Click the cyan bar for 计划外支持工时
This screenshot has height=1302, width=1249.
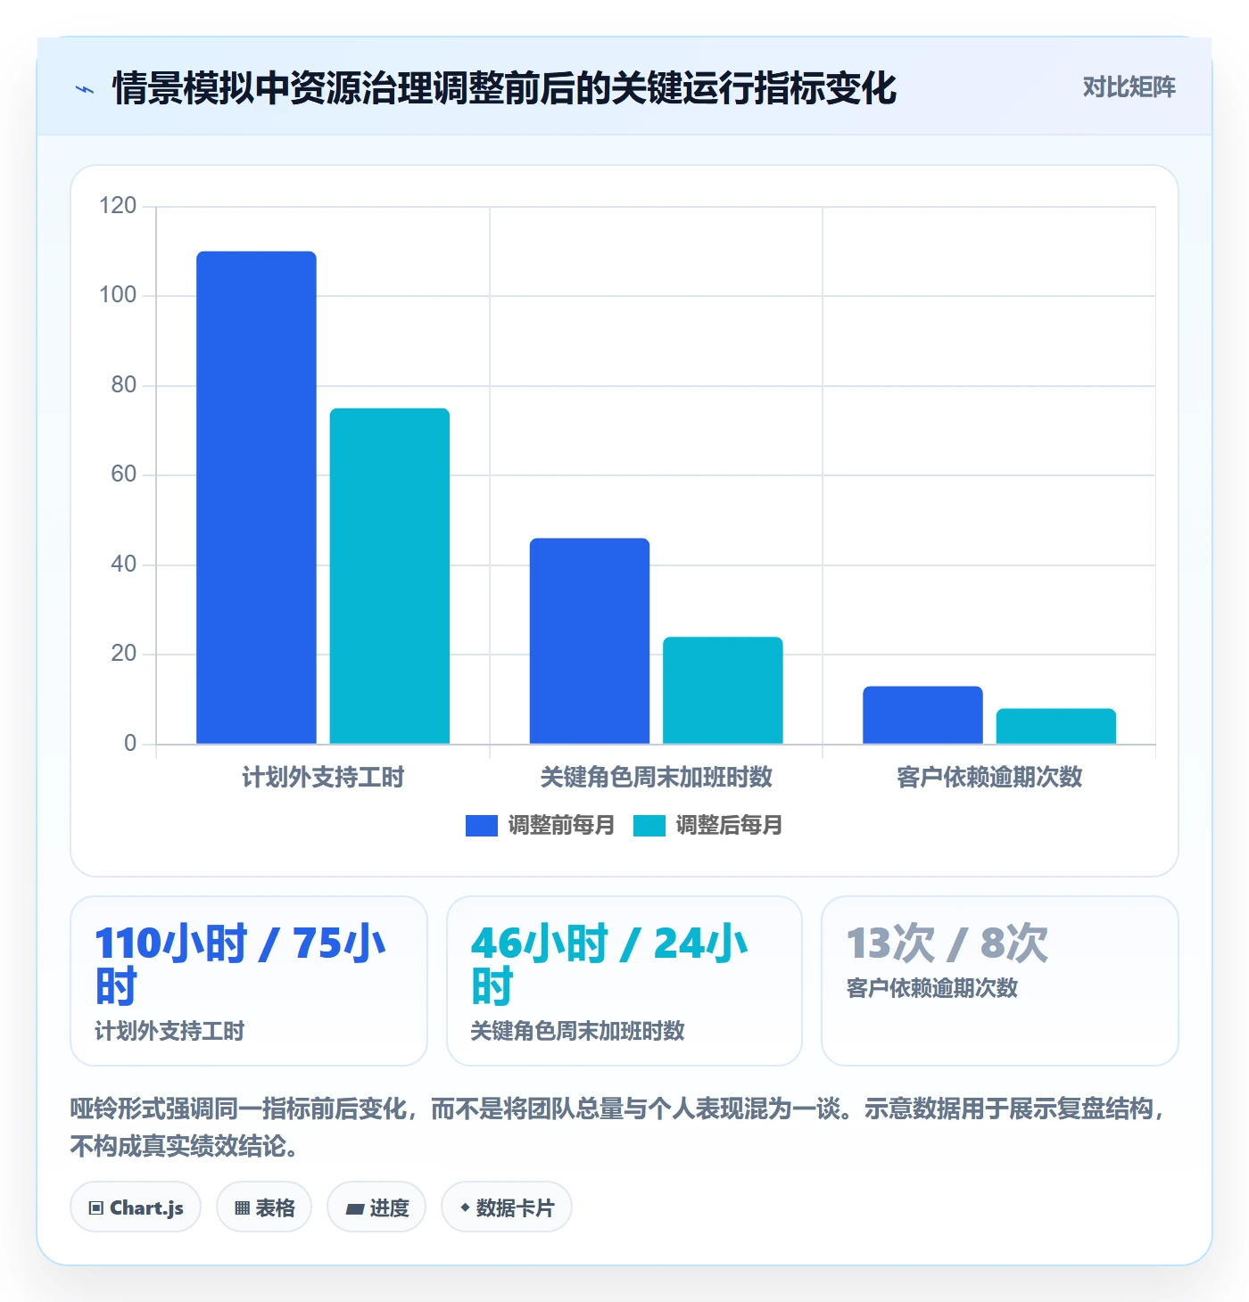coord(390,576)
